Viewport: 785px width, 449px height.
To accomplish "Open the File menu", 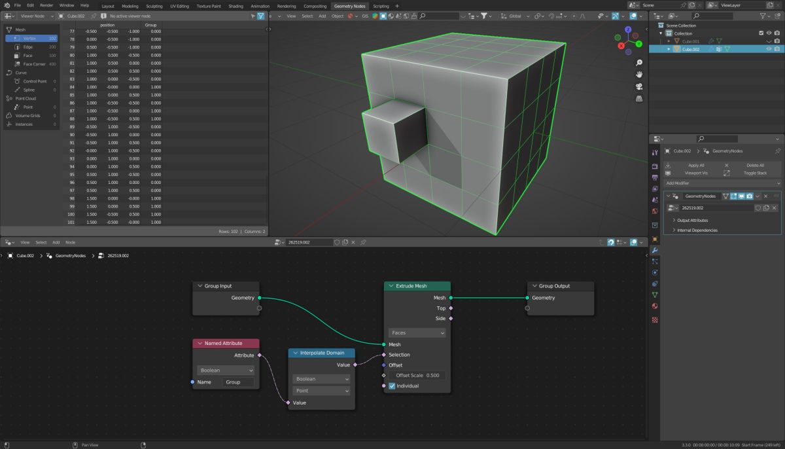I will [18, 5].
